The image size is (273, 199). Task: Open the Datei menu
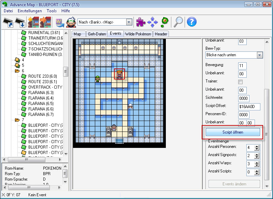pyautogui.click(x=8, y=11)
